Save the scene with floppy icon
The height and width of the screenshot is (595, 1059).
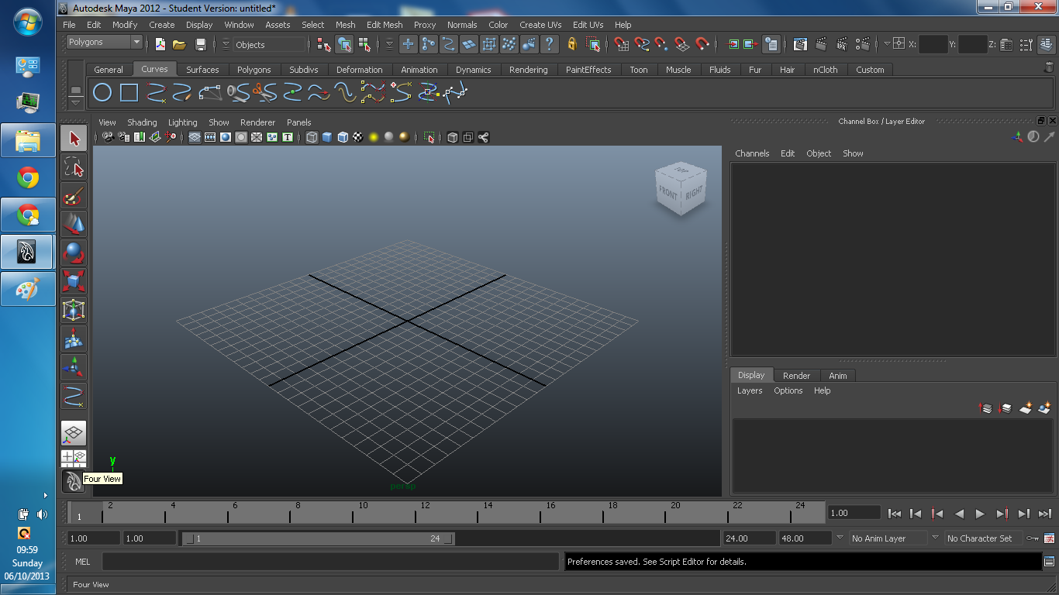tap(201, 44)
